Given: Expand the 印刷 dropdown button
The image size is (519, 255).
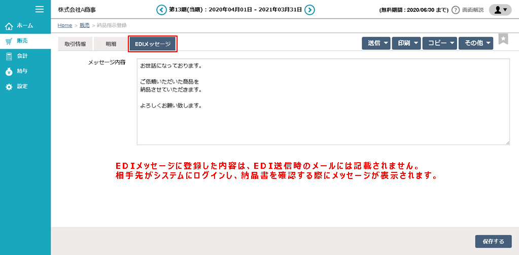Looking at the screenshot, I should 406,44.
